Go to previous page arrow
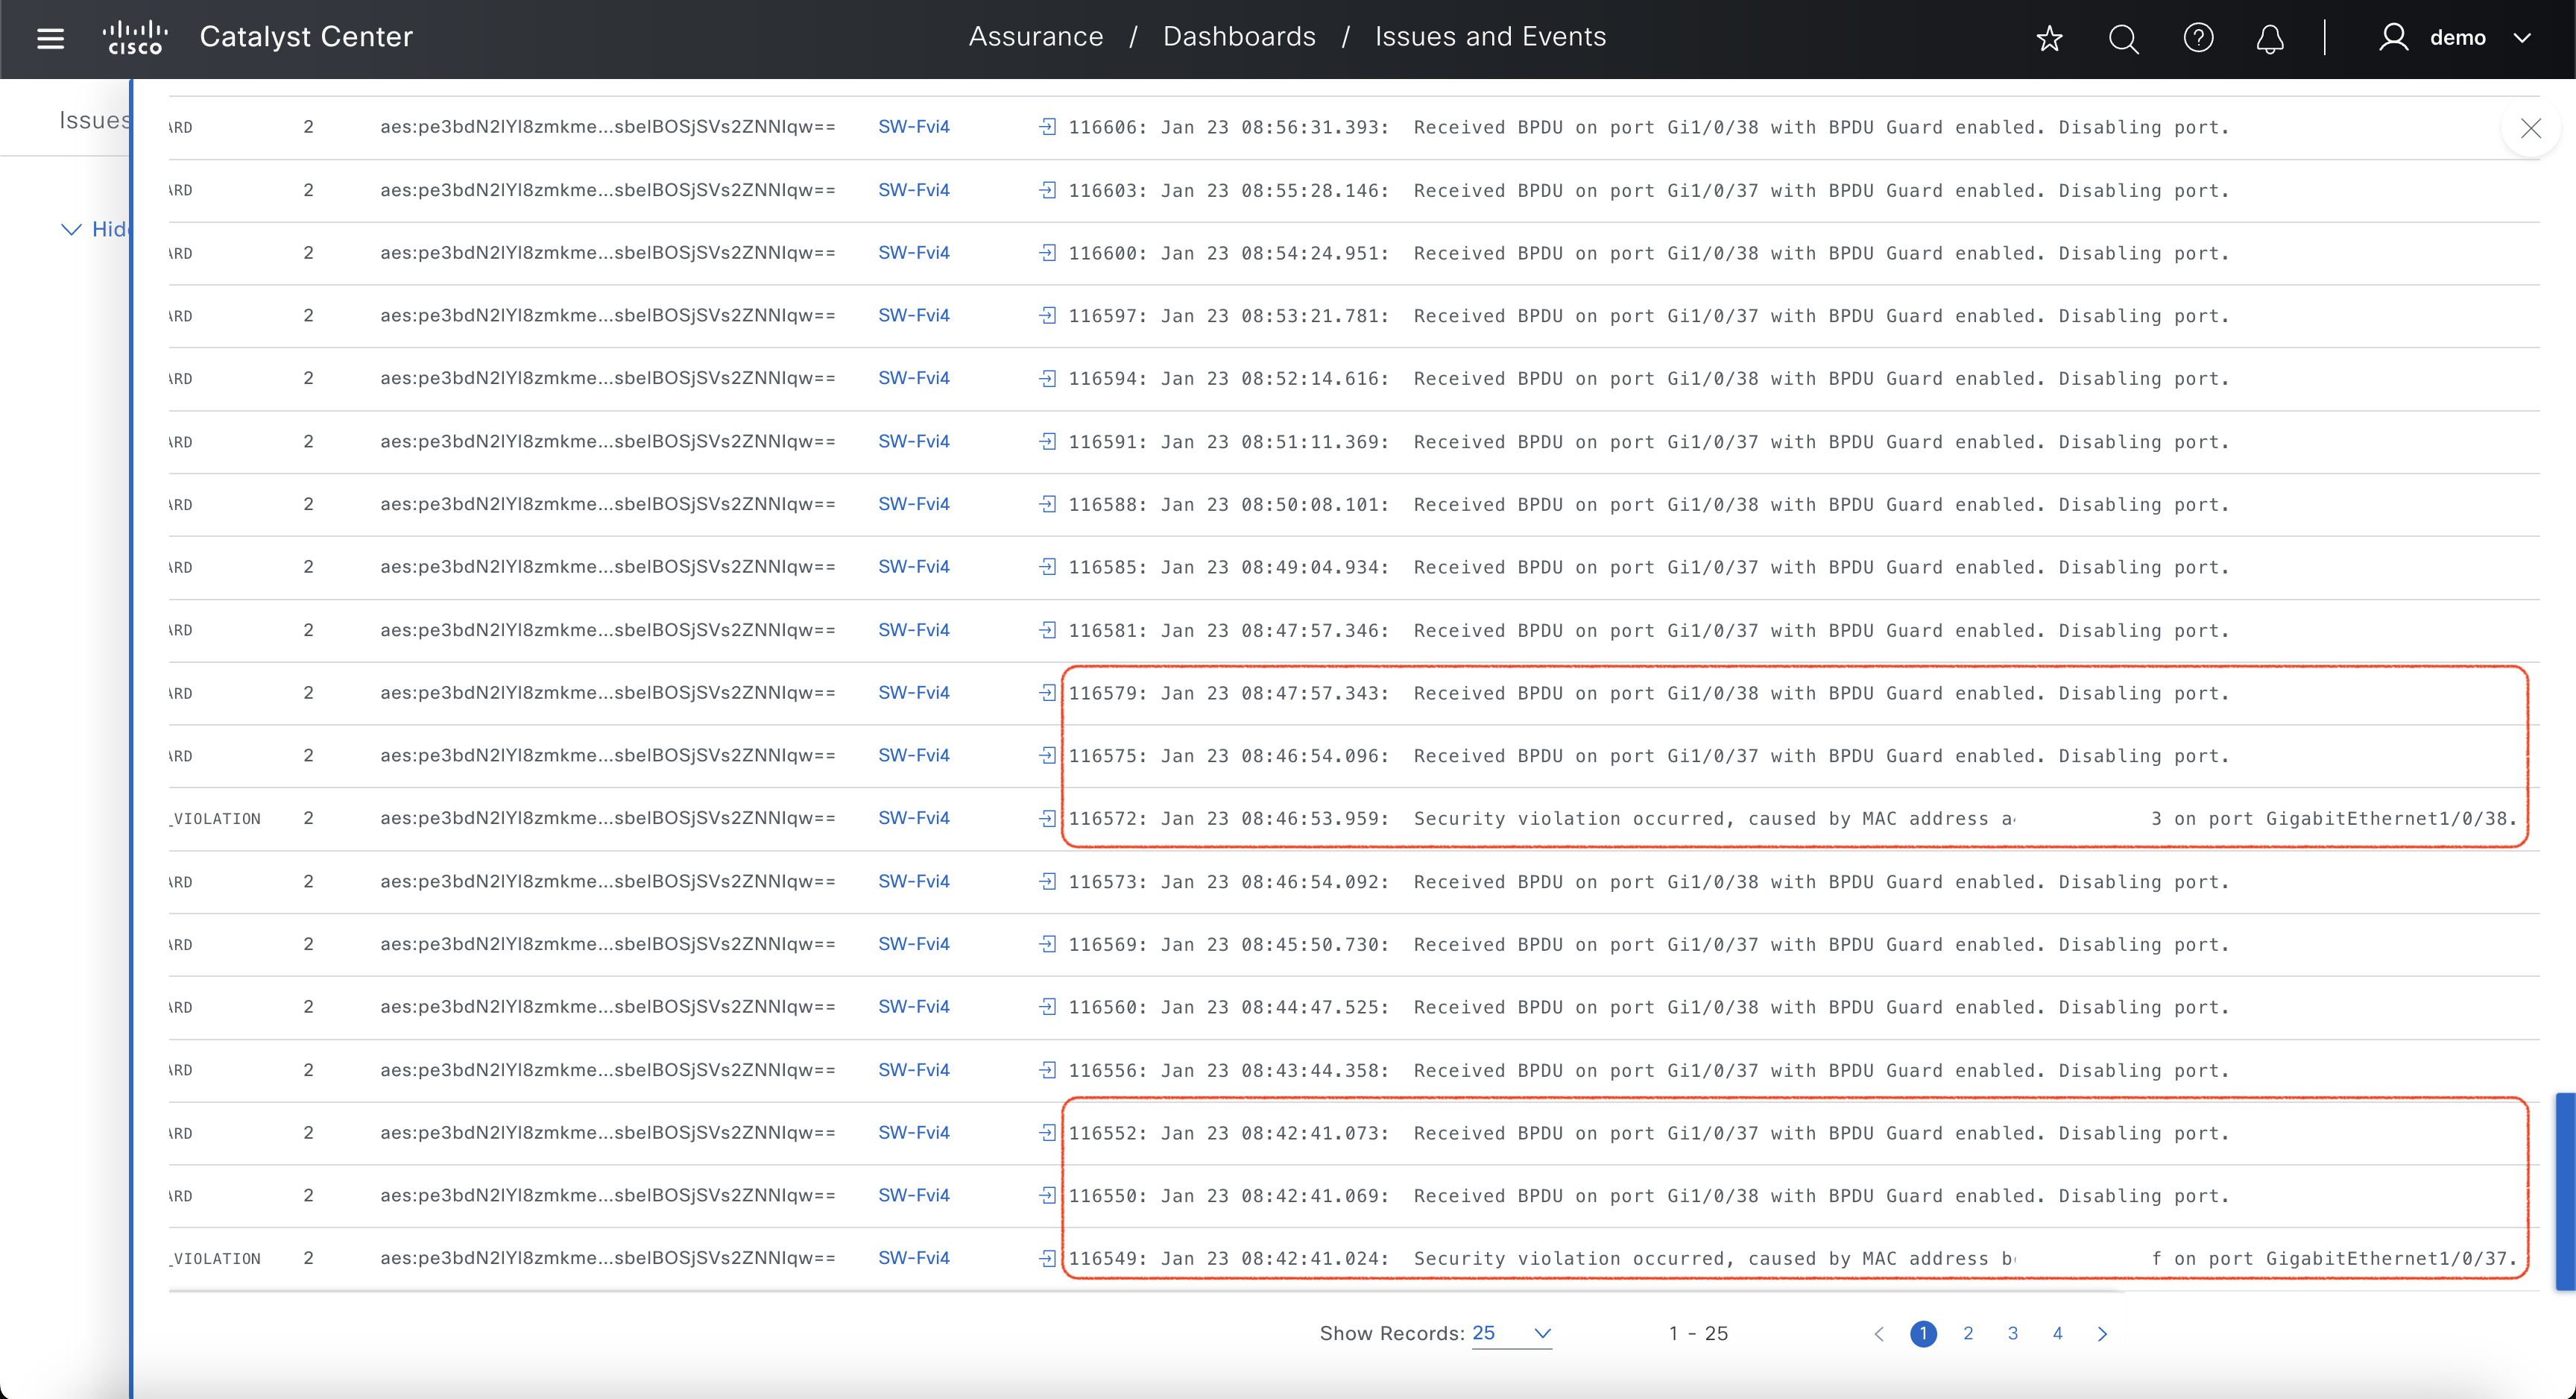Image resolution: width=2576 pixels, height=1399 pixels. point(1879,1334)
